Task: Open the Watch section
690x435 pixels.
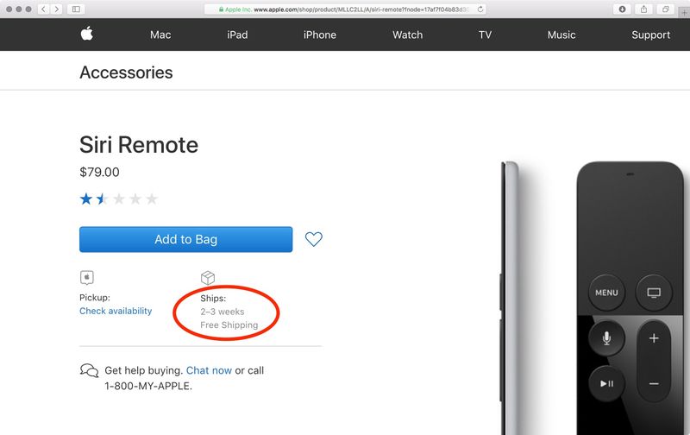Action: [x=407, y=35]
